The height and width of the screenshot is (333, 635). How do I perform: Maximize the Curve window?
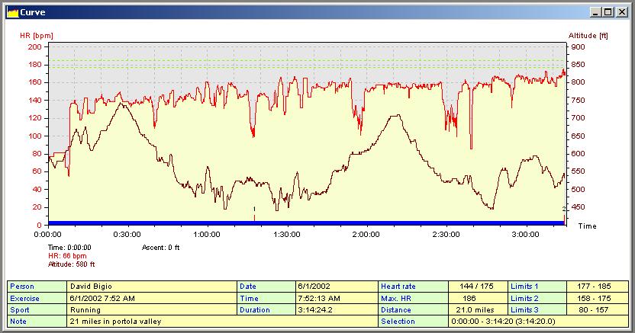click(608, 12)
